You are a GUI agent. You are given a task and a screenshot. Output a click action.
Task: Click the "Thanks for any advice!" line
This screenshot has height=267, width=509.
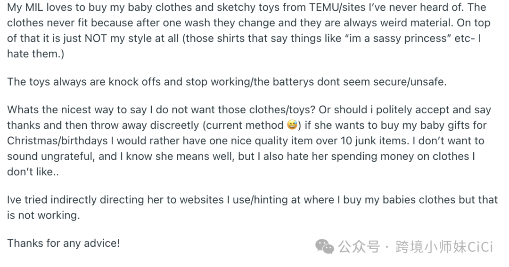64,243
